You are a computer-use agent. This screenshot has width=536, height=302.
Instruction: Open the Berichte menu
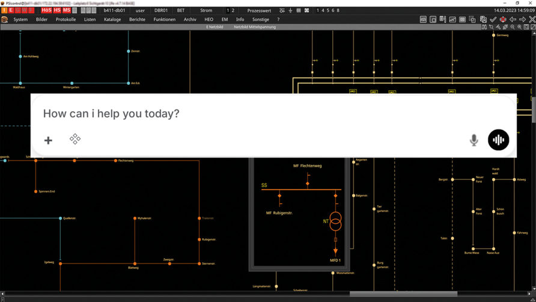(x=137, y=19)
